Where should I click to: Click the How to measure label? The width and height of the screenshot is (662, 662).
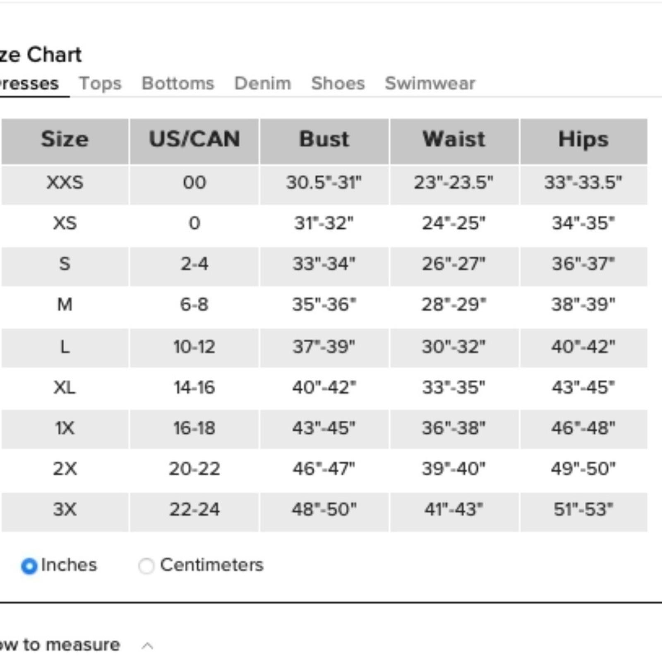[60, 645]
